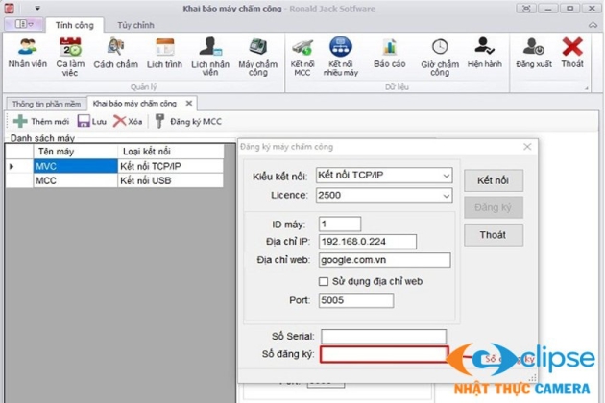Close the Đăng ký máy chấm công dialog
The width and height of the screenshot is (605, 403).
(527, 147)
